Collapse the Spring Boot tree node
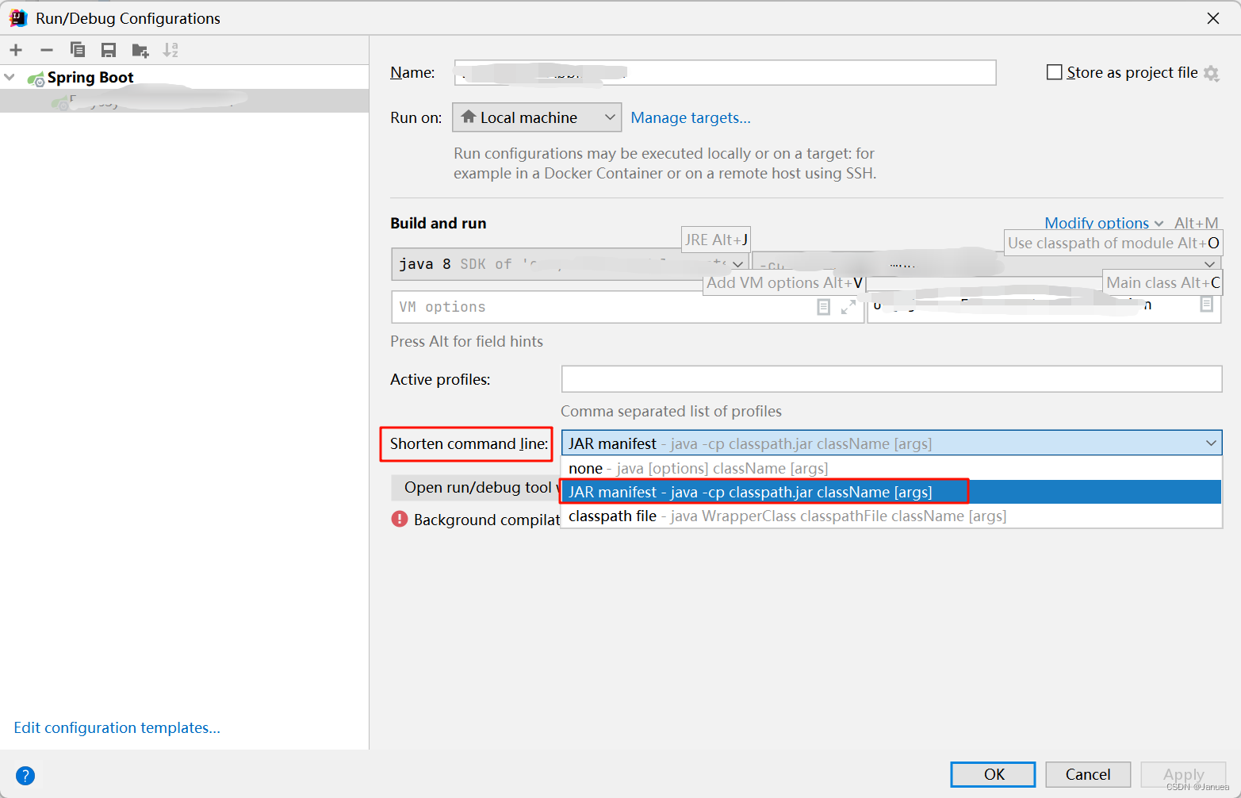Viewport: 1241px width, 798px height. (x=10, y=77)
